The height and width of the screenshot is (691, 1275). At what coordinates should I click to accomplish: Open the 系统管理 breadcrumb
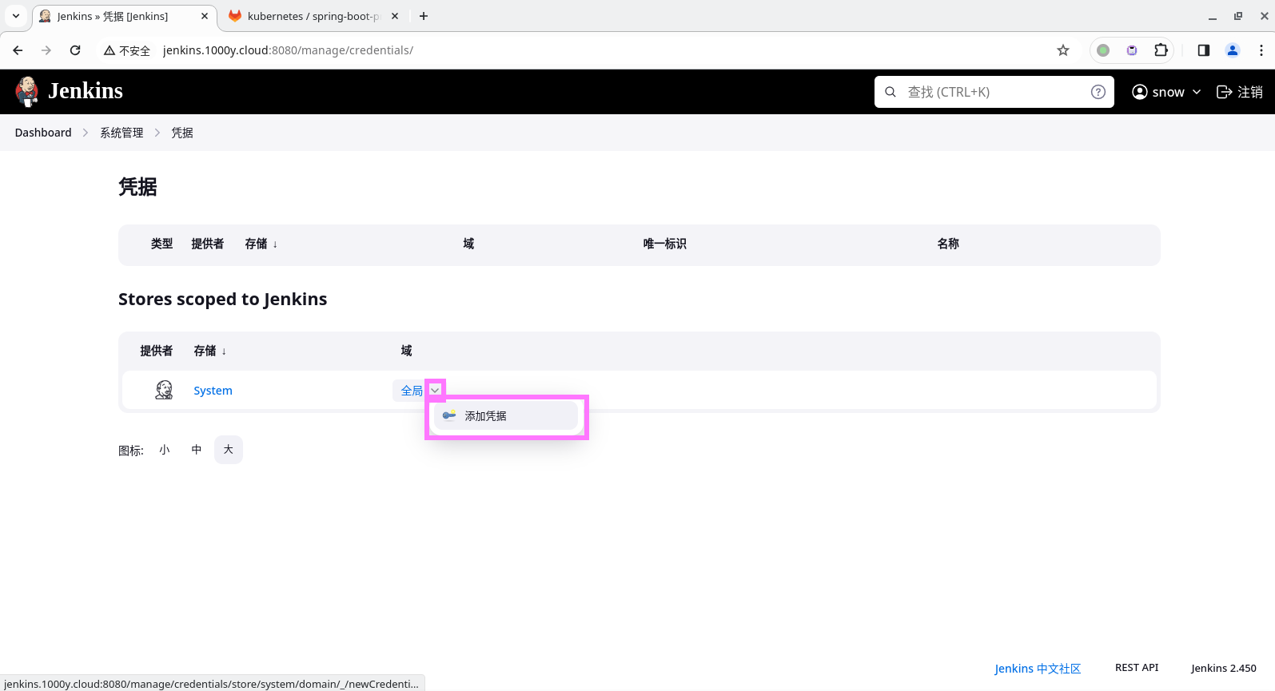click(122, 133)
